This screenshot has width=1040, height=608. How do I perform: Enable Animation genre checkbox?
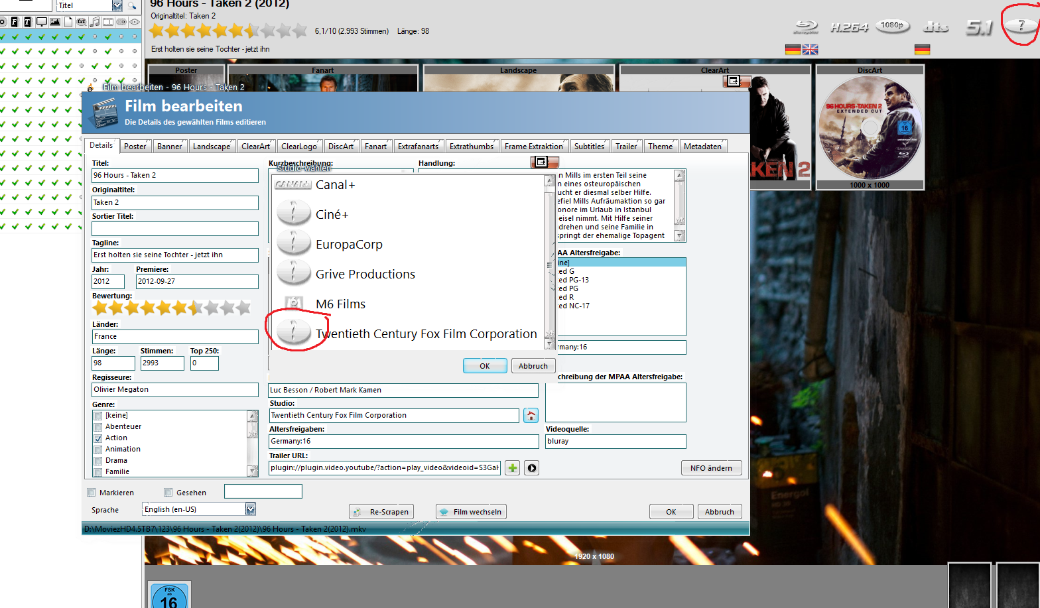[98, 450]
